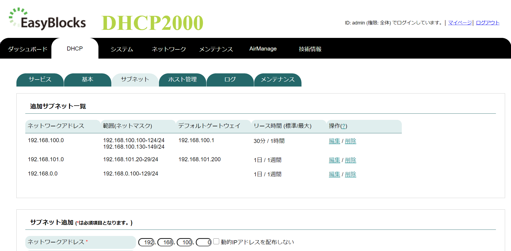The width and height of the screenshot is (511, 251).
Task: Delete the 192.168.100.0 subnet
Action: [x=350, y=141]
